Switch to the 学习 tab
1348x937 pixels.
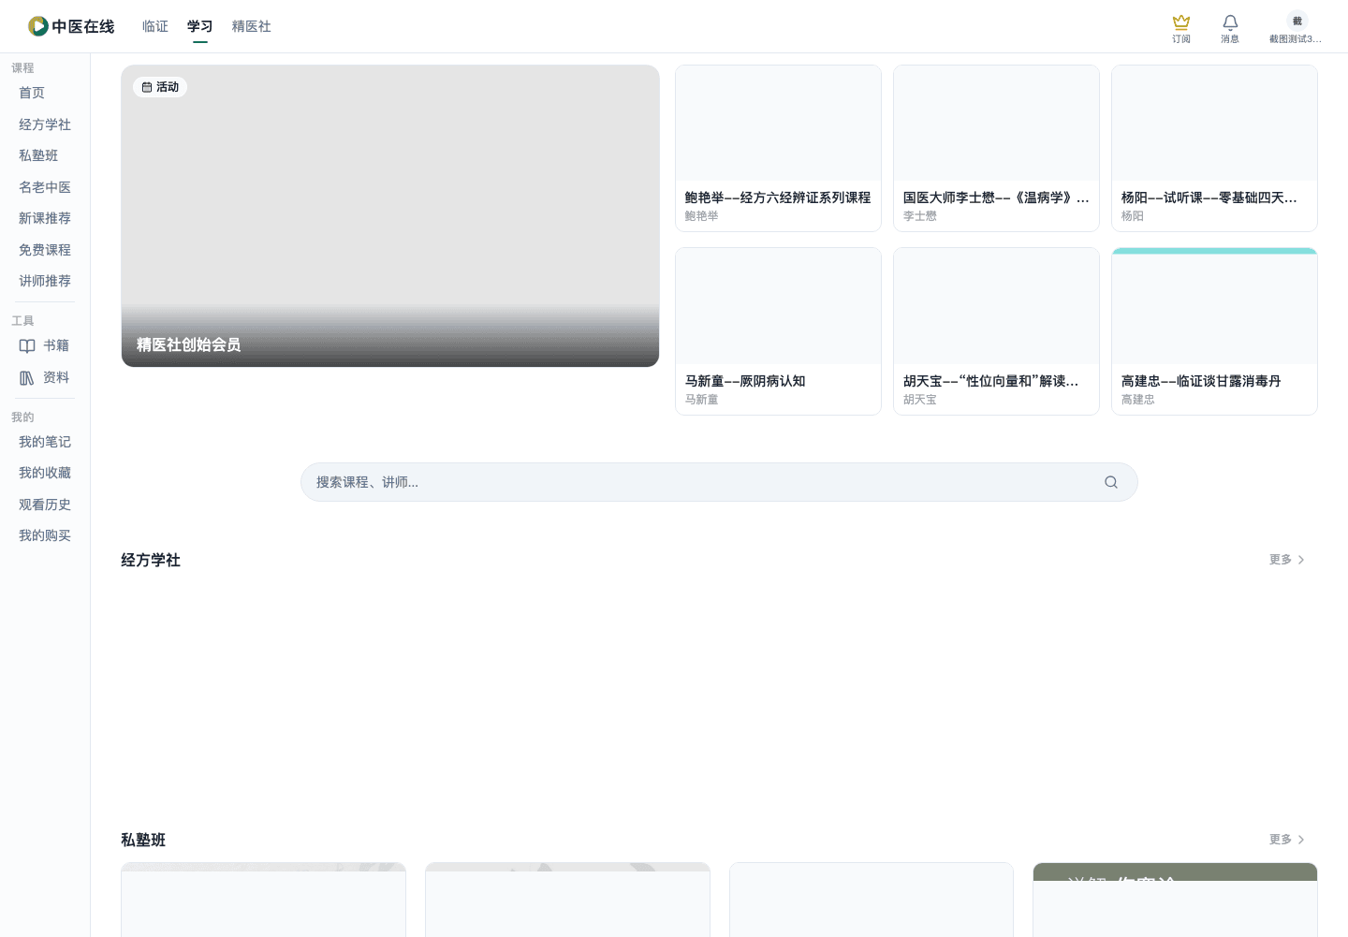point(200,26)
